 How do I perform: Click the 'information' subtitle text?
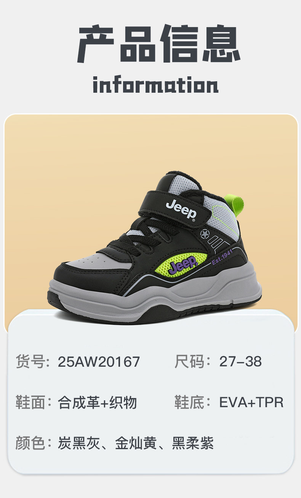(156, 85)
